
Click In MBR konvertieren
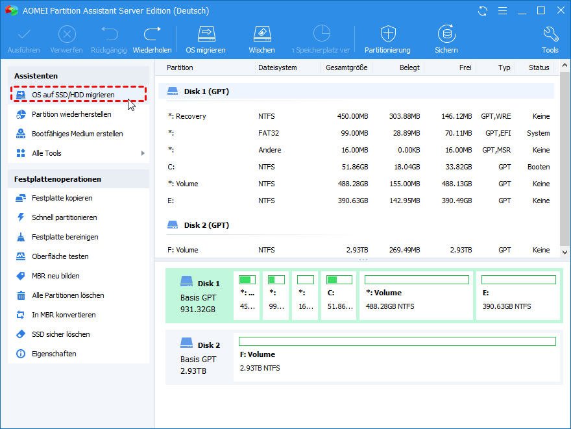[x=64, y=315]
